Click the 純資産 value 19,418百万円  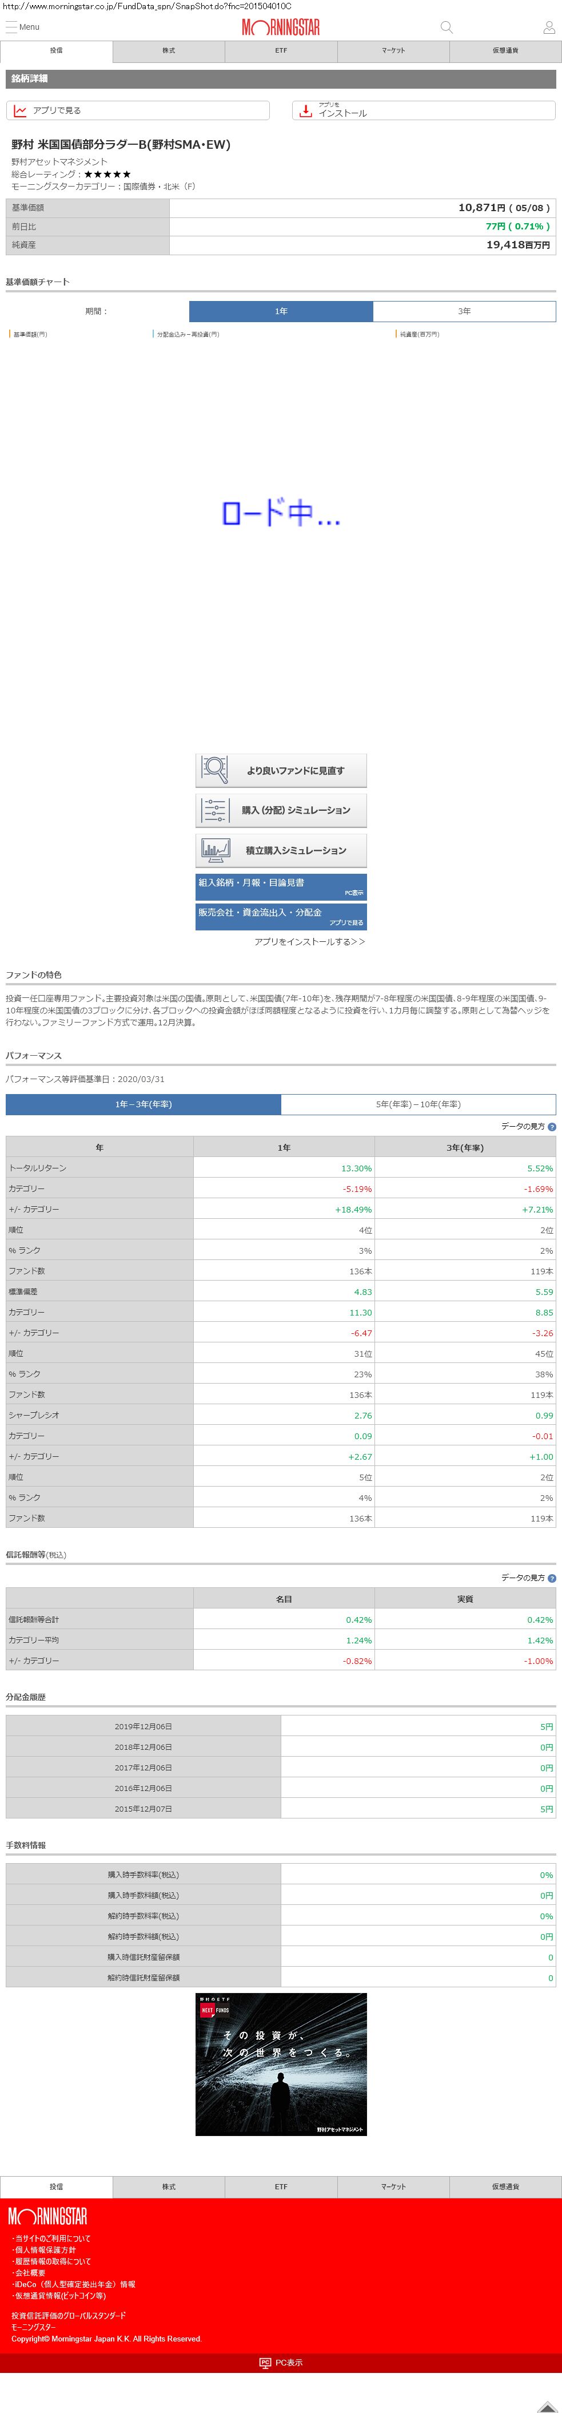518,245
